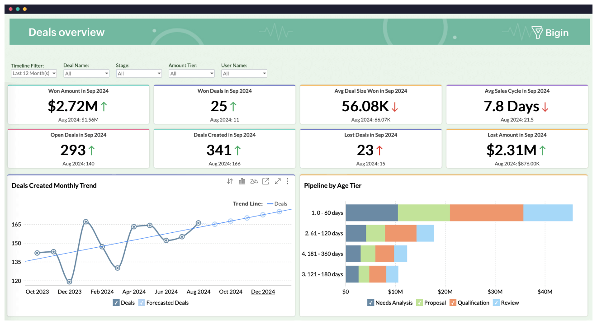Open the three-dot more options menu
The width and height of the screenshot is (597, 325).
pos(288,181)
